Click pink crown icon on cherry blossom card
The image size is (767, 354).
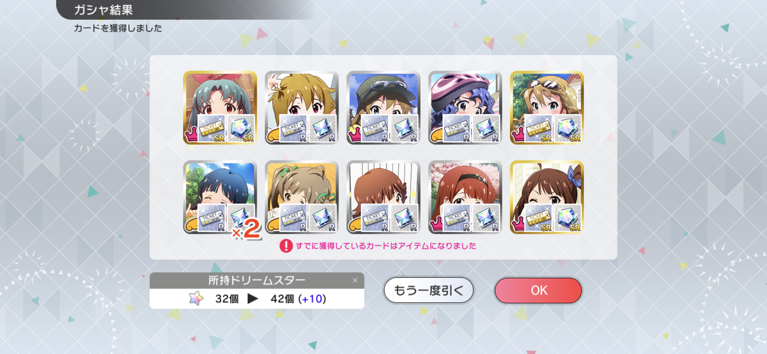(436, 224)
